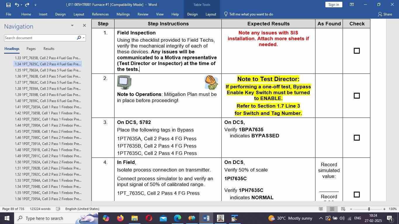Tick the Check box for step 4
The width and height of the screenshot is (399, 224).
pyautogui.click(x=357, y=195)
